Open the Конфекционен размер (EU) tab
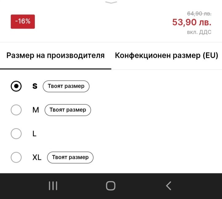 166,56
